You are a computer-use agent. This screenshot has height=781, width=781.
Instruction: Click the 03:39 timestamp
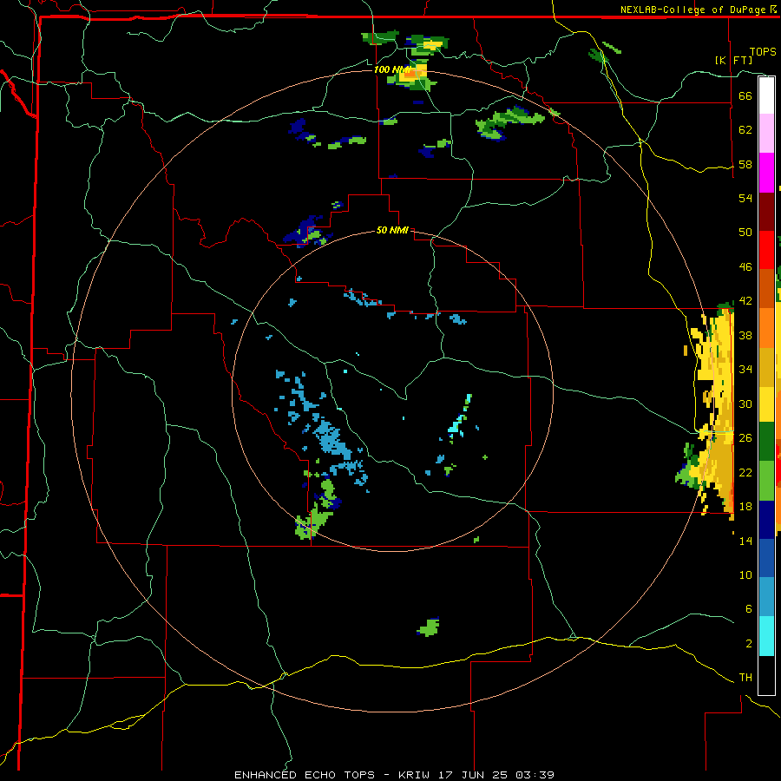[535, 775]
